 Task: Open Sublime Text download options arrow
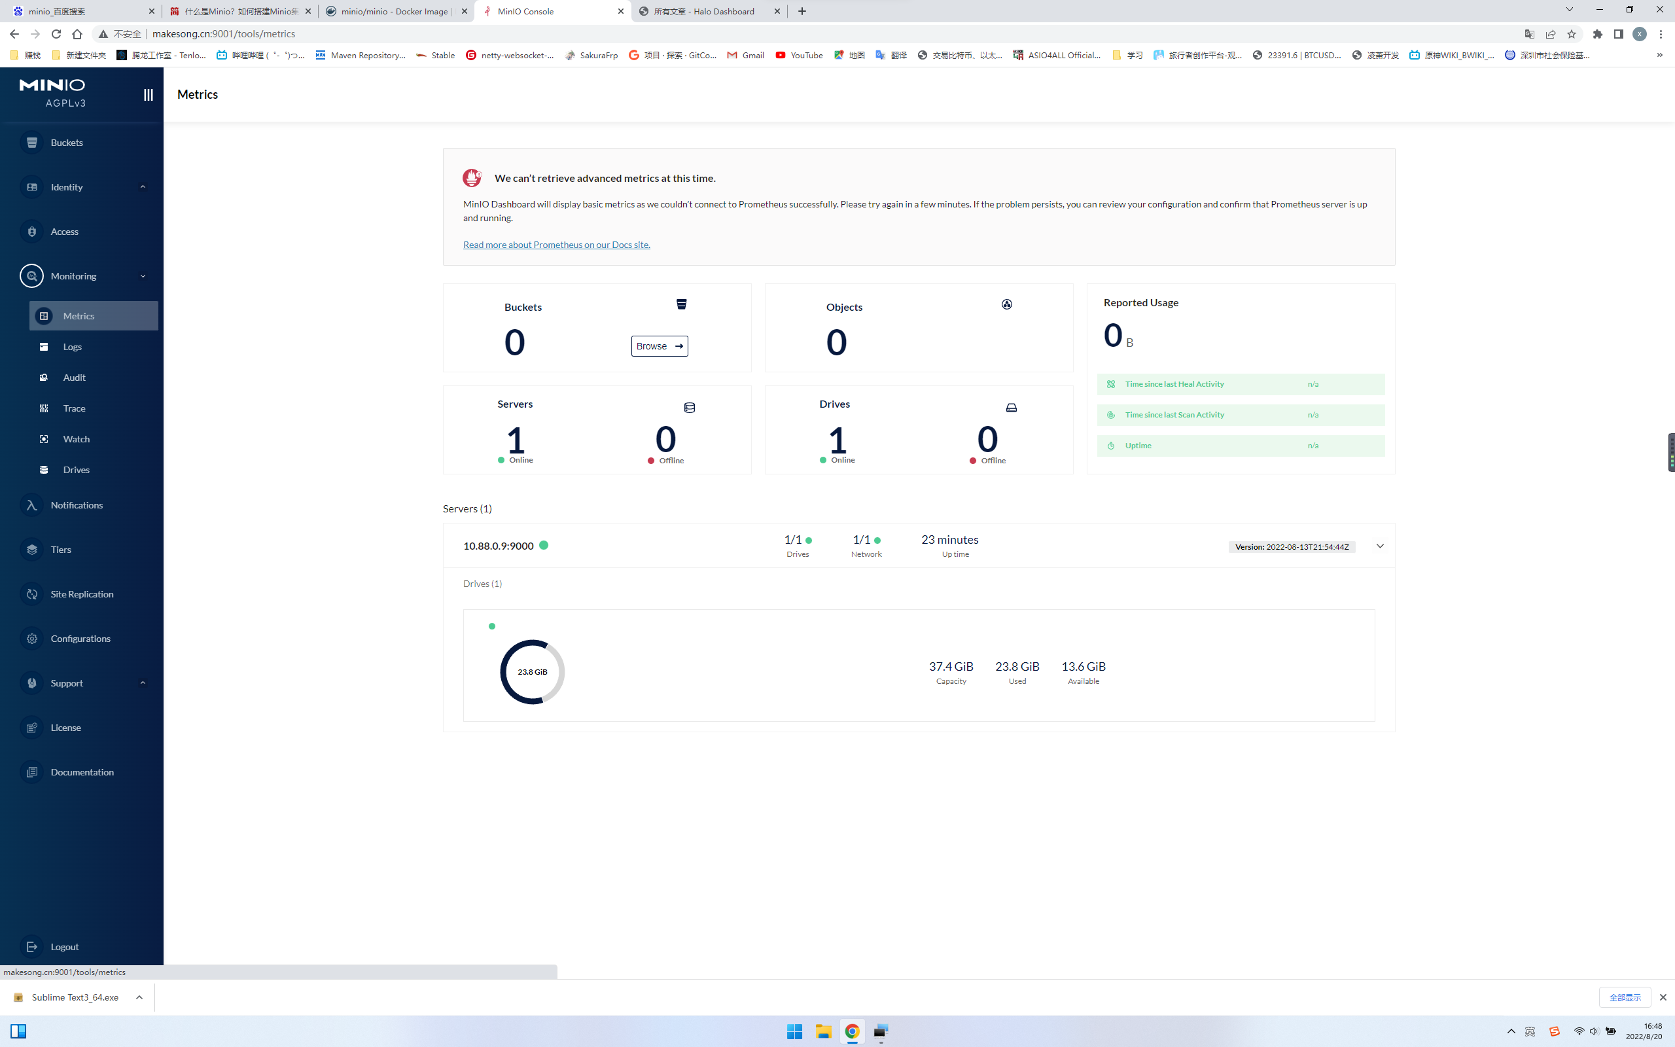139,997
